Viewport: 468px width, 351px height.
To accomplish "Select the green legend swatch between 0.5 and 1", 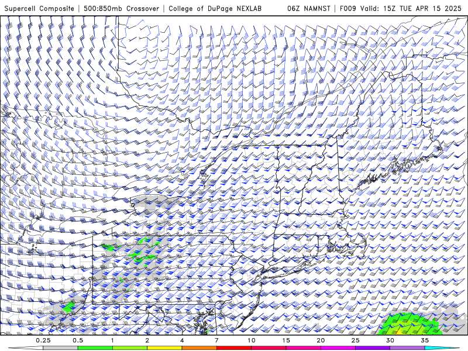I will (x=95, y=348).
